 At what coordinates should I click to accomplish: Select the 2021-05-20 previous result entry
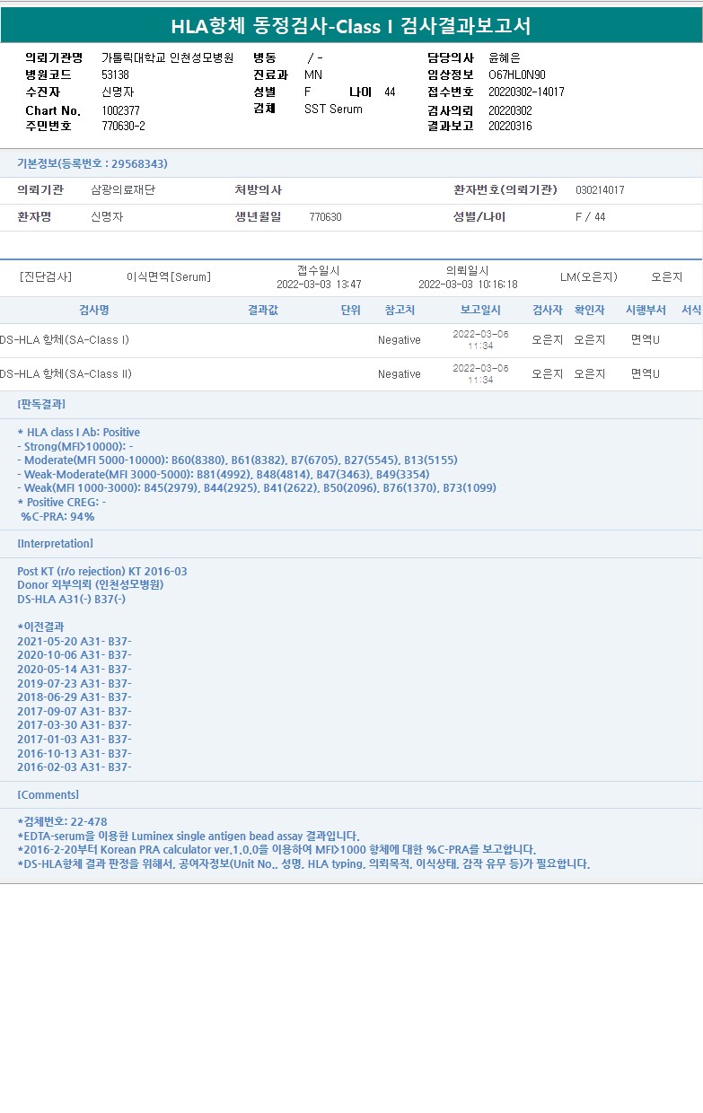click(75, 641)
